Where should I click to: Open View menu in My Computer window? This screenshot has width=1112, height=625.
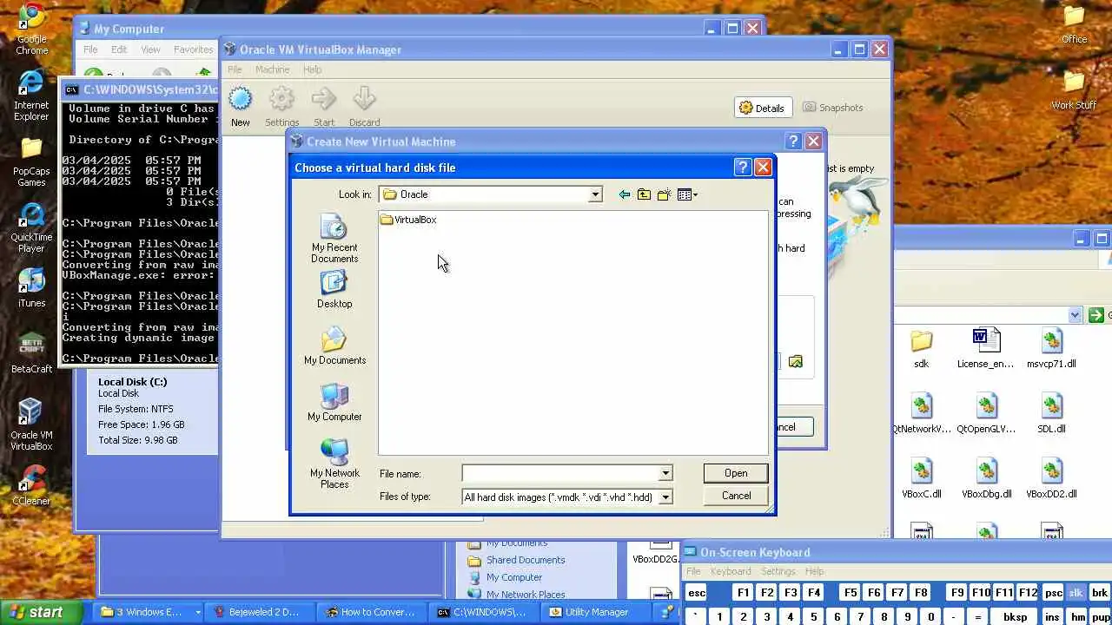click(x=150, y=49)
